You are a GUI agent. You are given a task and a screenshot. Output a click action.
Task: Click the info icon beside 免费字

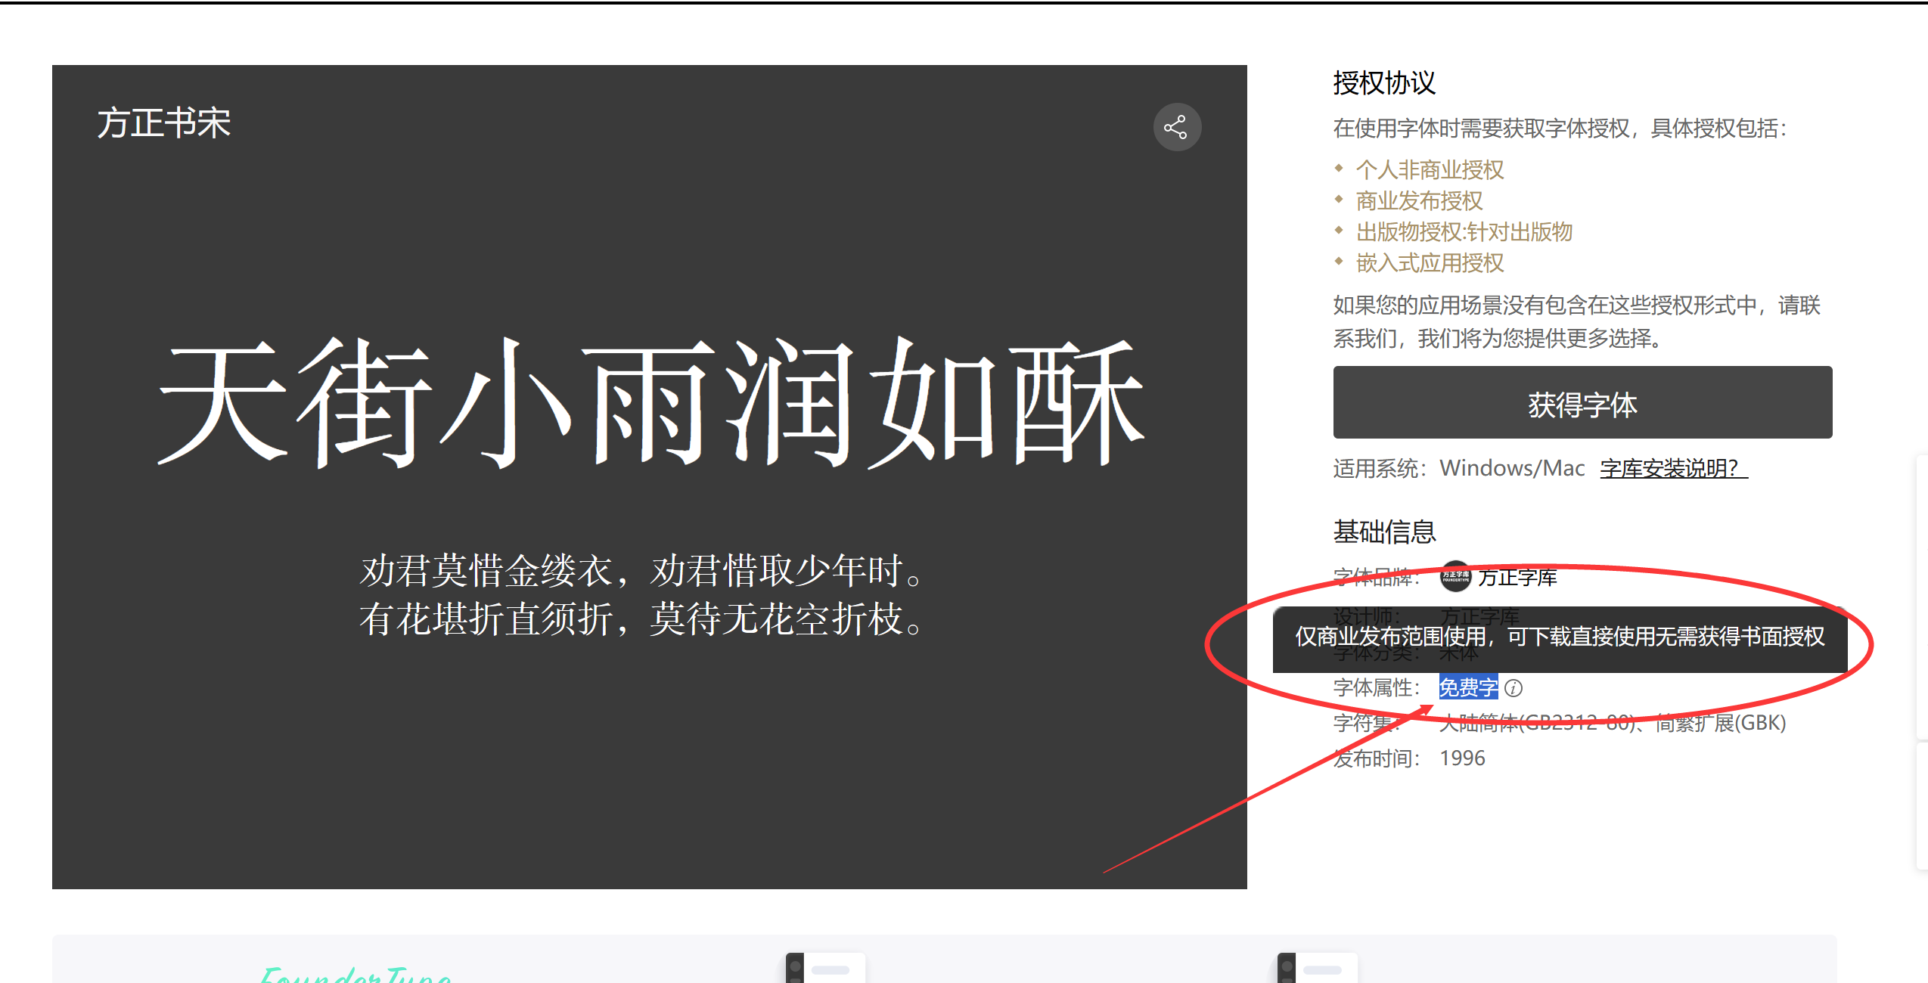[x=1514, y=688]
